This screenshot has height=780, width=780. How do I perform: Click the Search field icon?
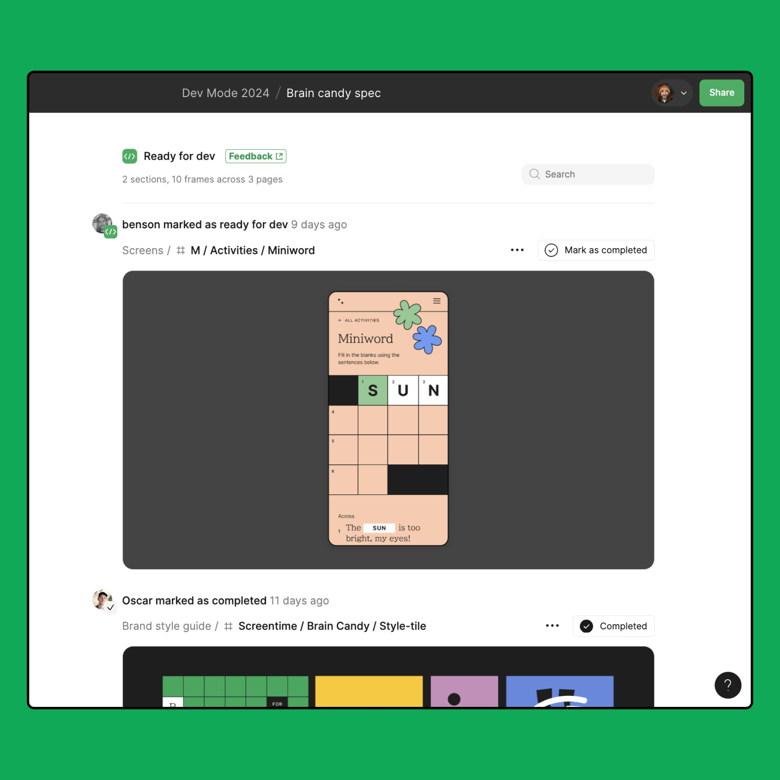(x=535, y=174)
